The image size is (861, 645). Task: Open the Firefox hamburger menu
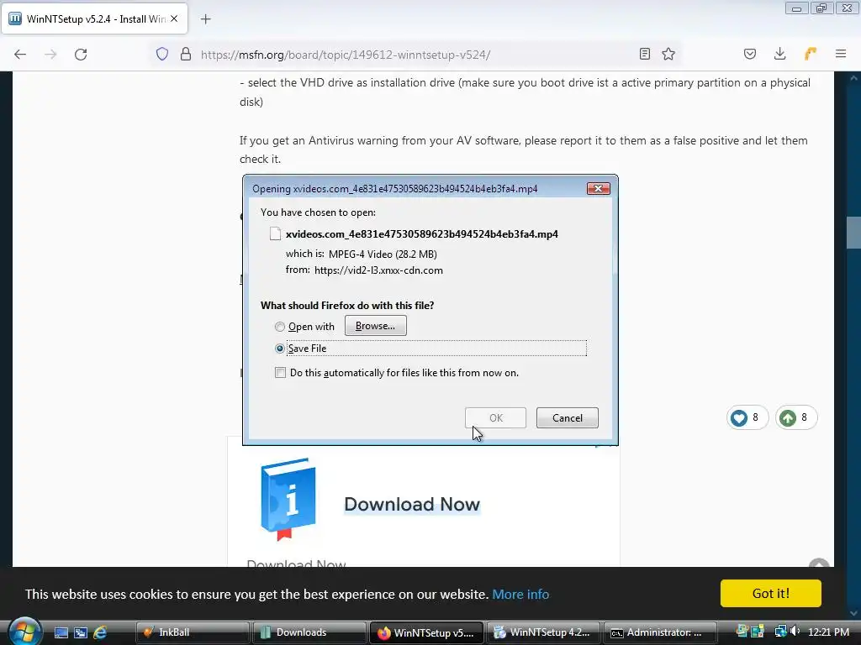[841, 54]
